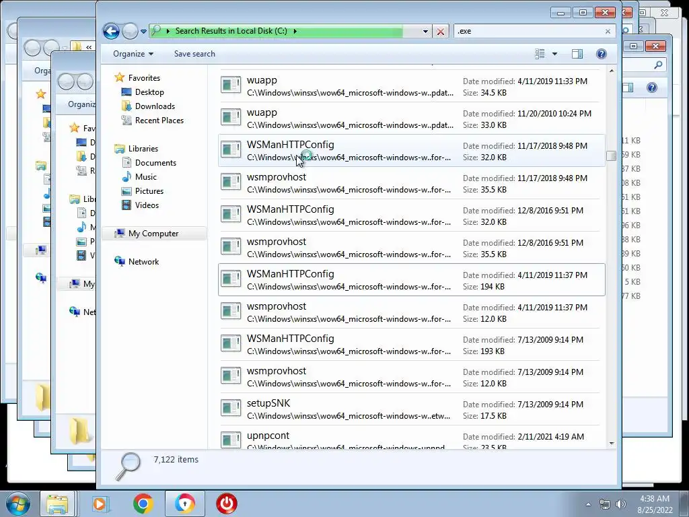Open Google Chrome from the taskbar
Image resolution: width=689 pixels, height=517 pixels.
click(x=143, y=504)
